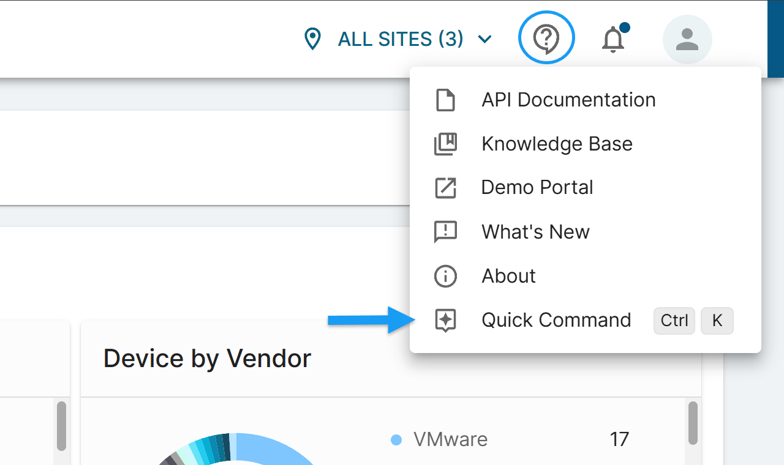Click the Demo Portal external-link icon
Image resolution: width=784 pixels, height=465 pixels.
(x=445, y=188)
